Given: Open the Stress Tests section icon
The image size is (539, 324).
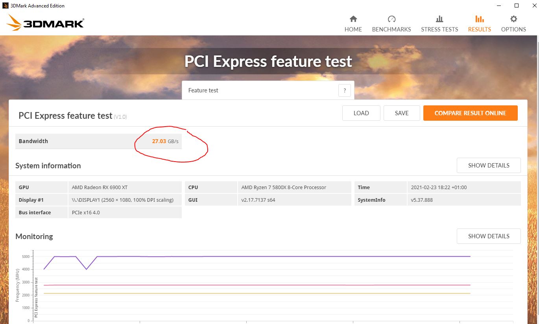Looking at the screenshot, I should pos(439,19).
